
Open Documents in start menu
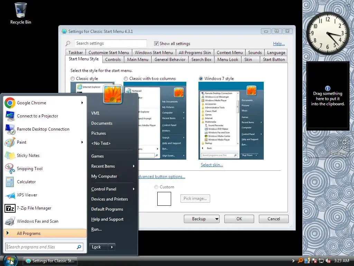point(102,123)
